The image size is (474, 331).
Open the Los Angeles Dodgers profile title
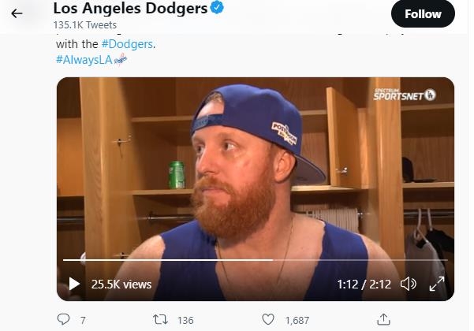(x=130, y=9)
